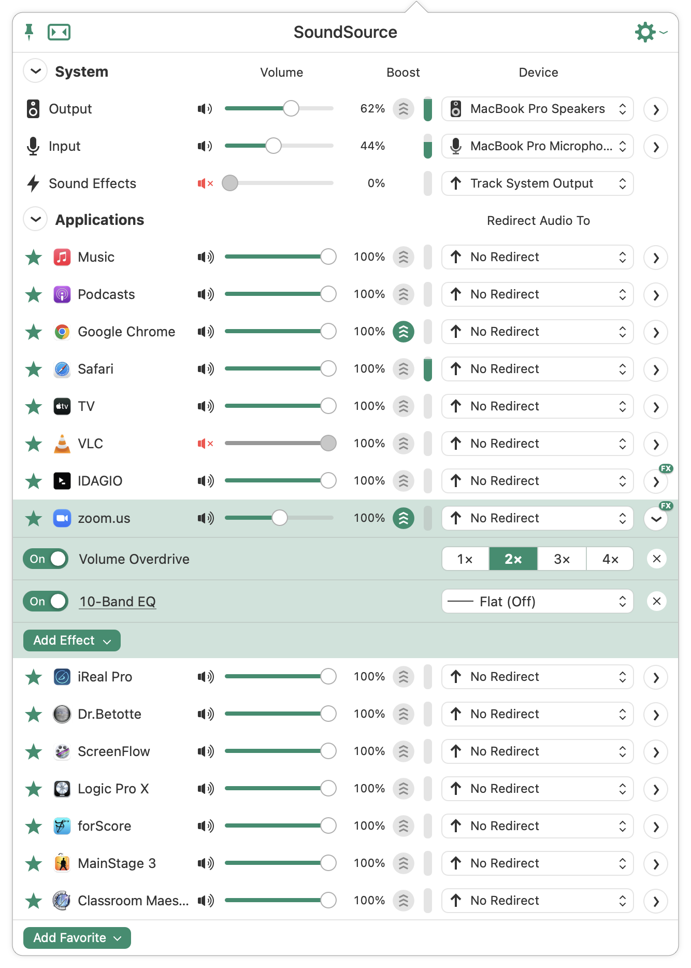Screen dimensions: 691x968
Task: Open the output device dropdown MacBook Pro Speakers
Action: pos(538,109)
